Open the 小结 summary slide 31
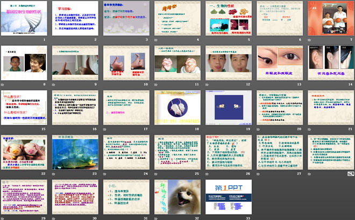Screen dimensions: 355x220 coord(126,197)
